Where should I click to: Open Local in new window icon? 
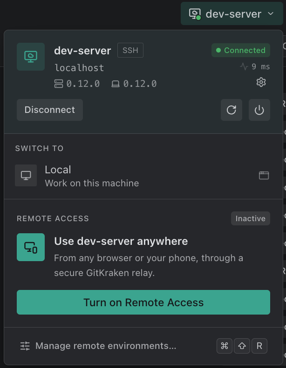pos(264,175)
